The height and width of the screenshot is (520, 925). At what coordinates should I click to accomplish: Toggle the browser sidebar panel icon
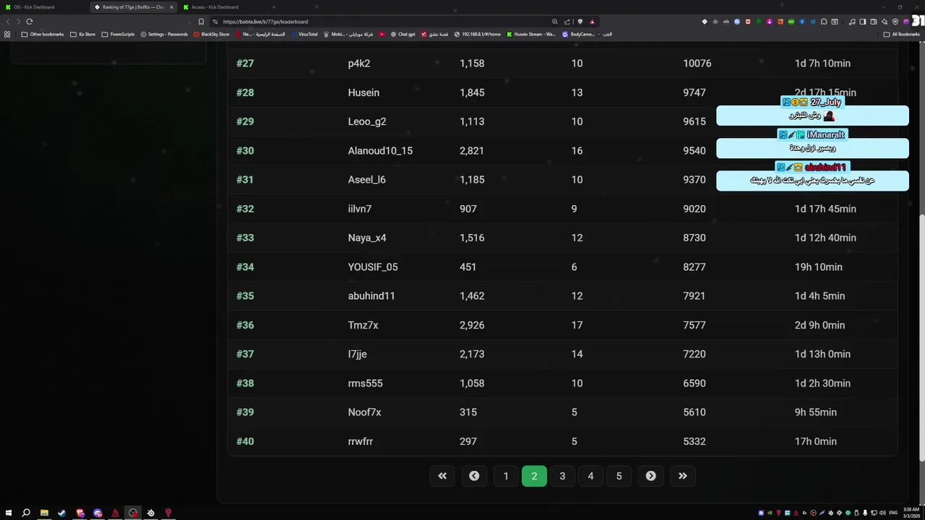863,22
